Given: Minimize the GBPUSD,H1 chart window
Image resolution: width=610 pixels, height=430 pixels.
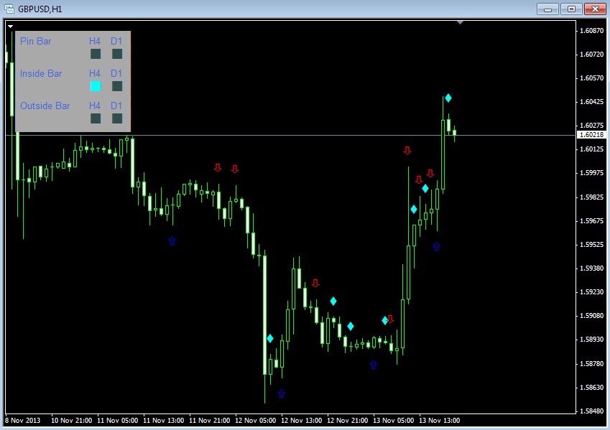Looking at the screenshot, I should (x=547, y=9).
